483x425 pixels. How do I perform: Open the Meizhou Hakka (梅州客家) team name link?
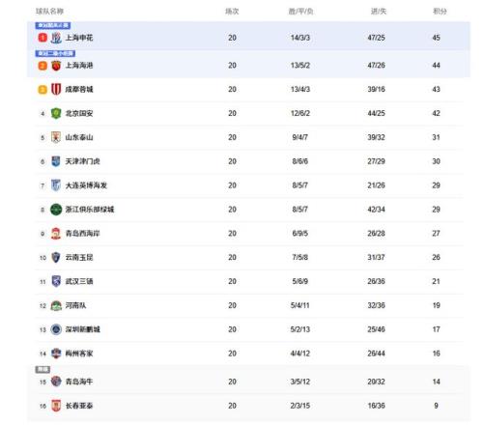tap(79, 354)
